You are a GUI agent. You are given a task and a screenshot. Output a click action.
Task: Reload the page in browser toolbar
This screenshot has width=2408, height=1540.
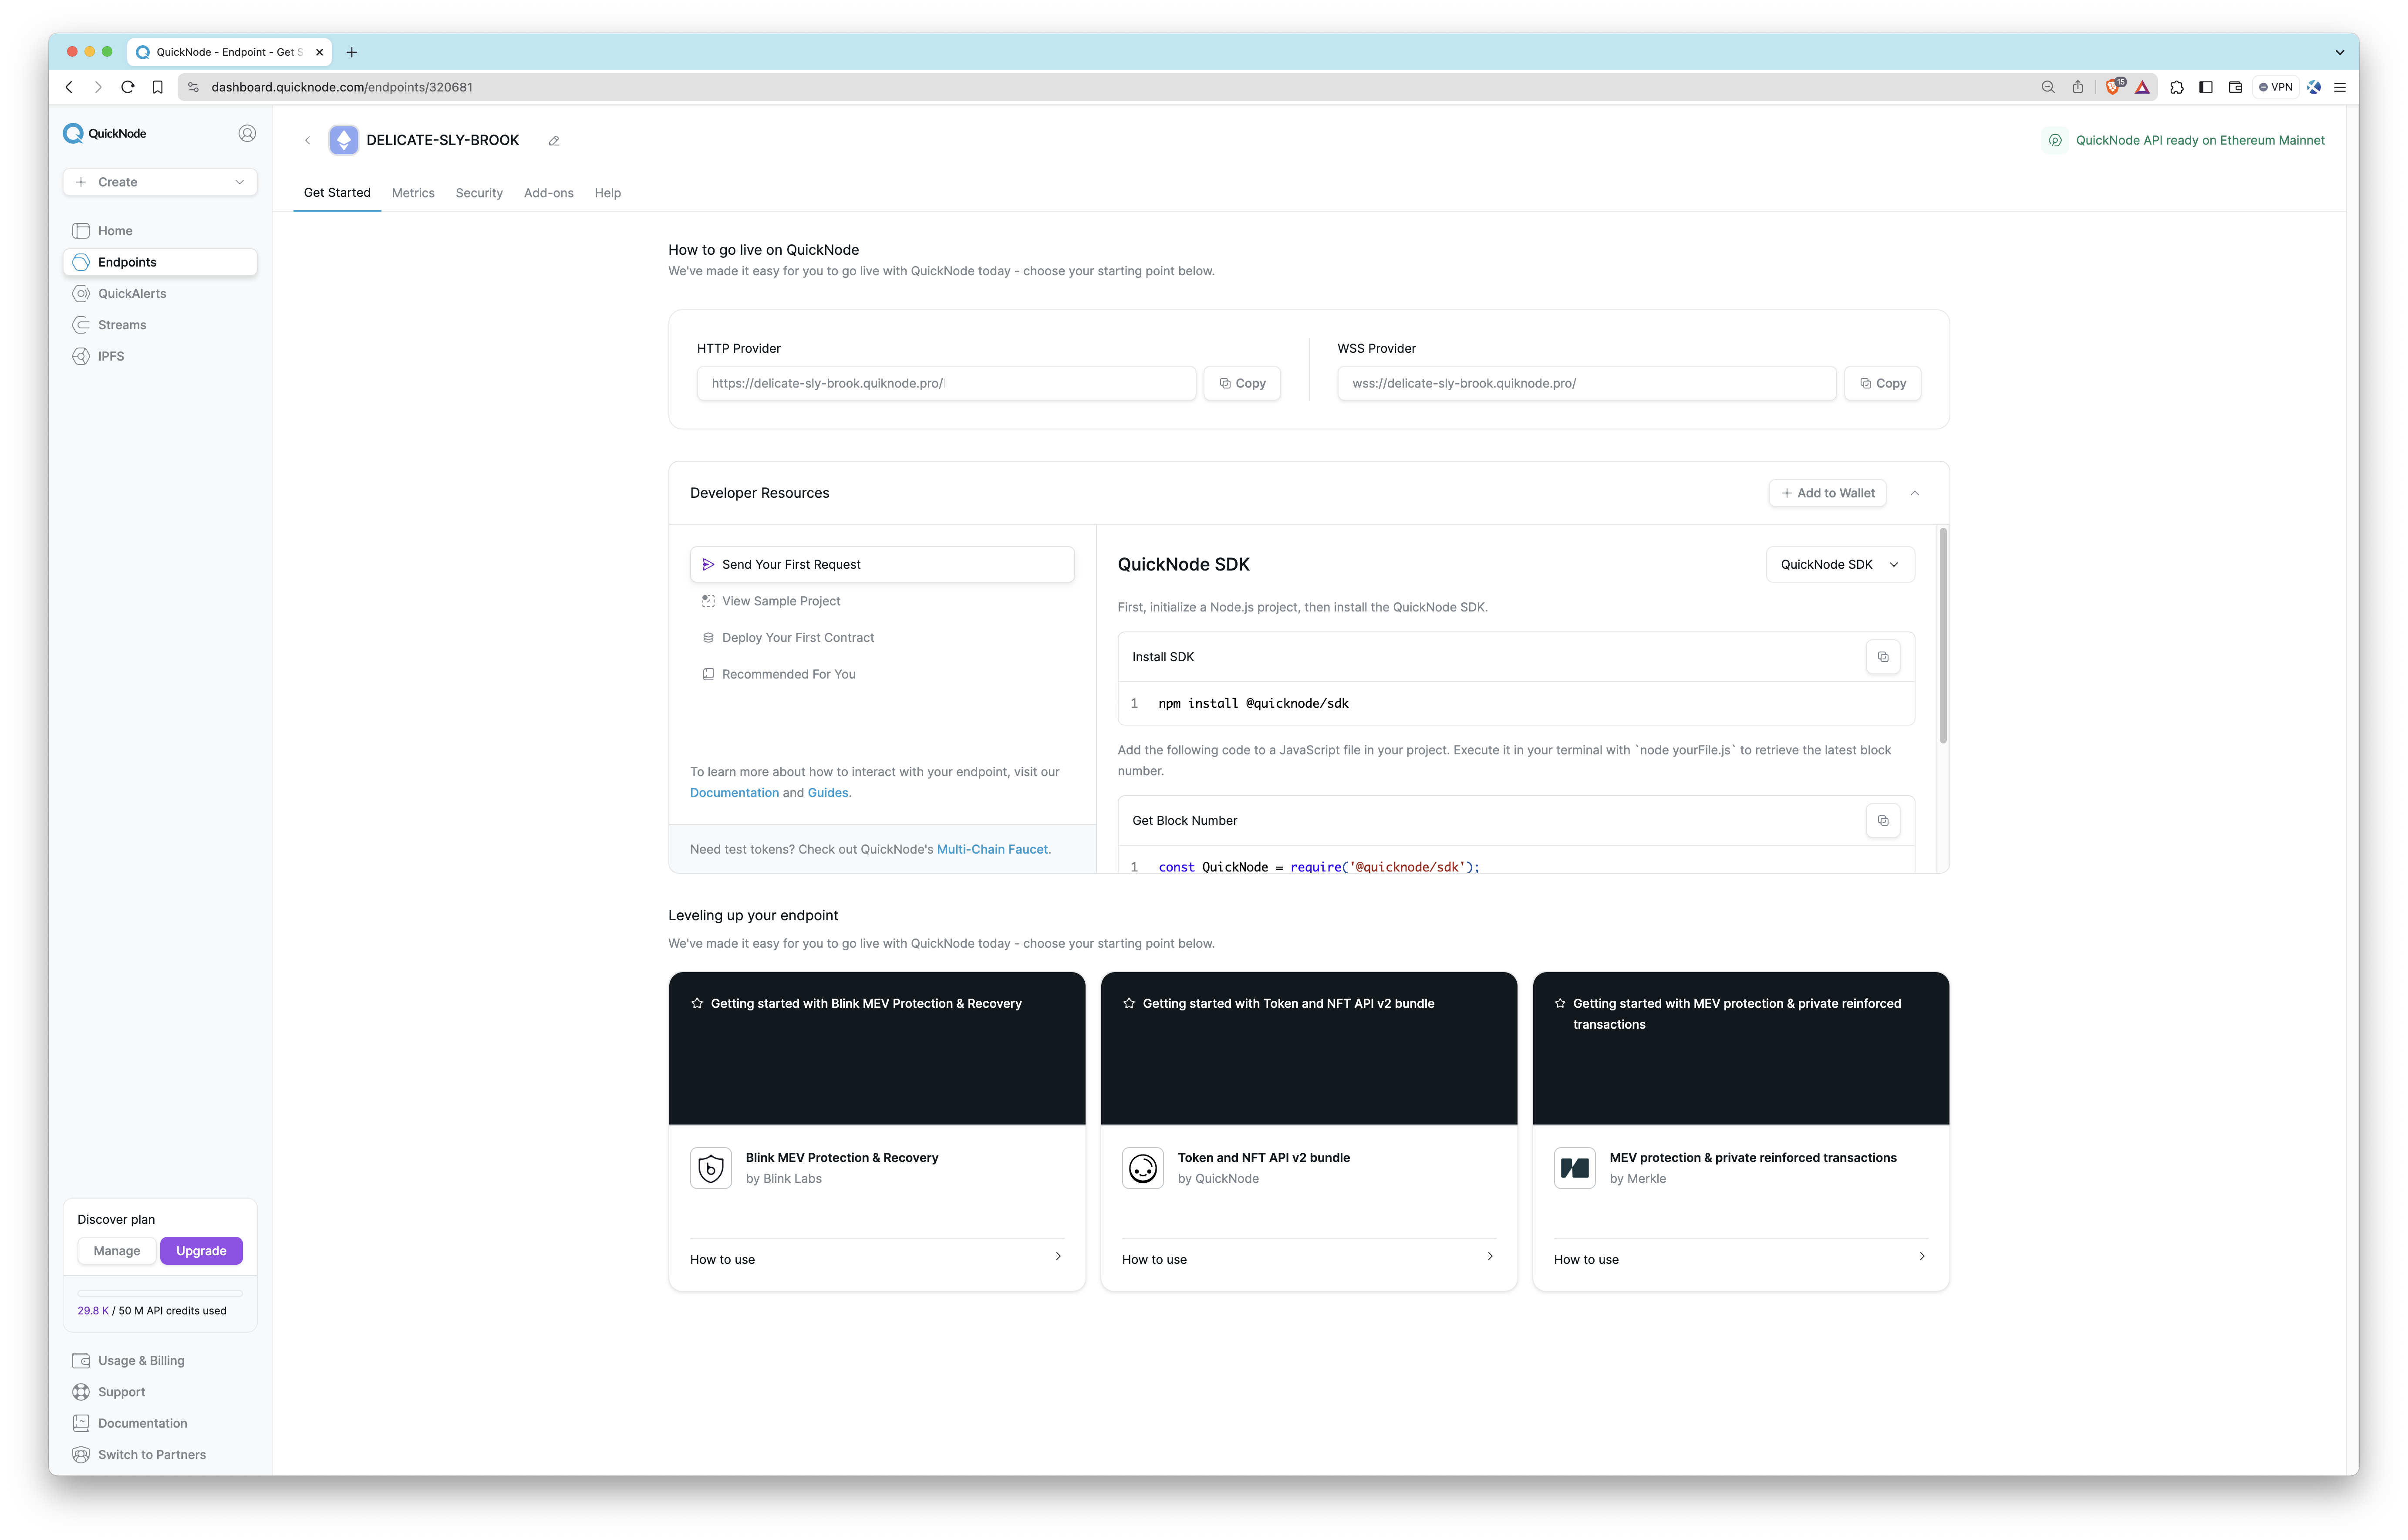tap(128, 87)
